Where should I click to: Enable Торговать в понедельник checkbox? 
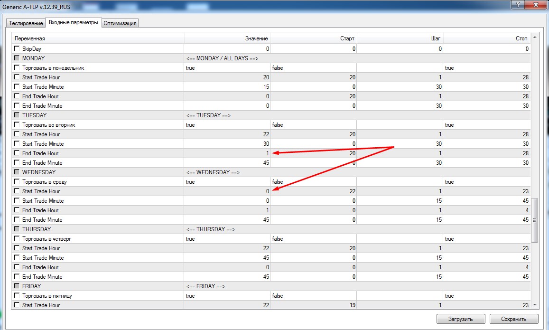click(17, 67)
